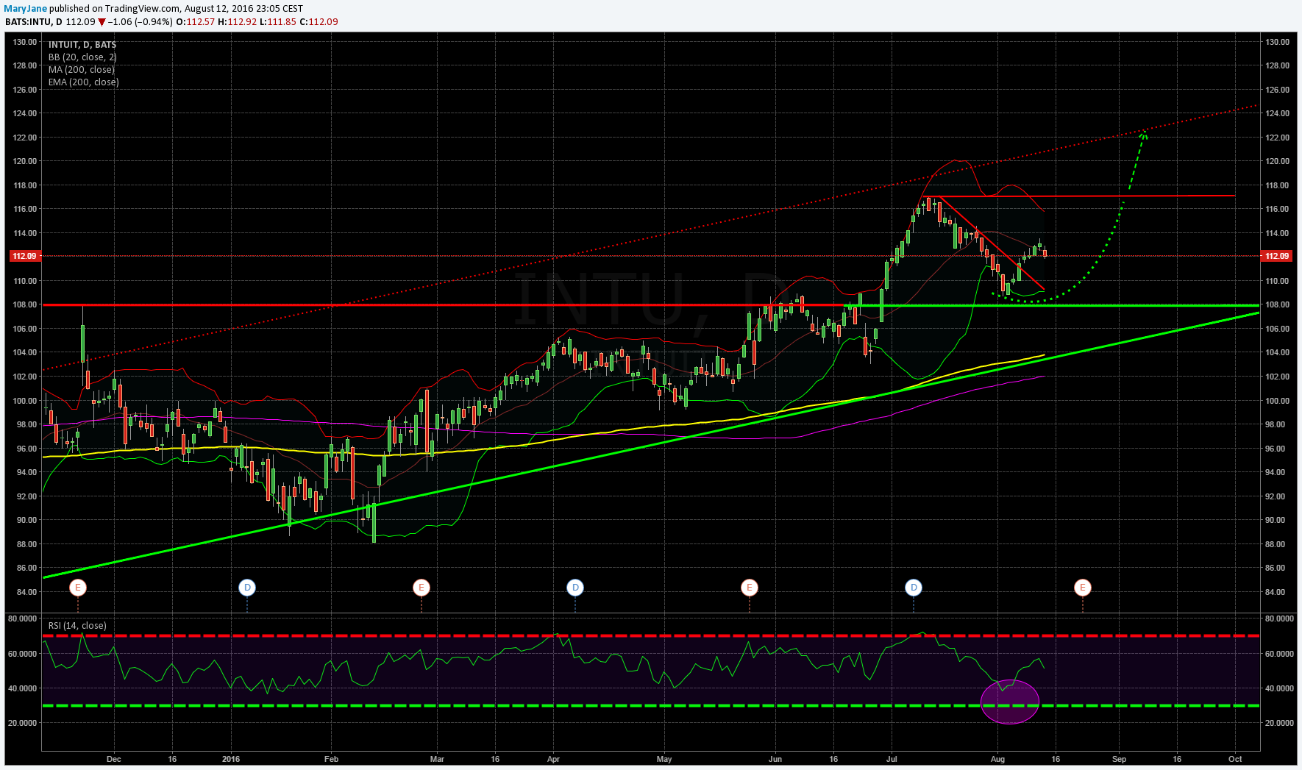Click the Mar label on time axis
This screenshot has width=1302, height=770.
[x=437, y=759]
